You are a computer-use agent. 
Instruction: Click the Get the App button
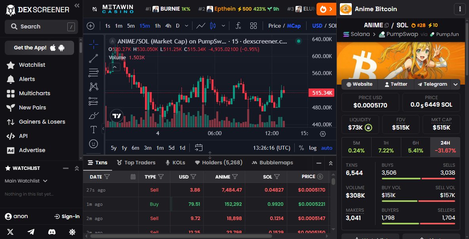click(x=39, y=48)
